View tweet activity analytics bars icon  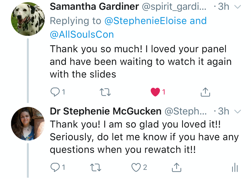point(235,168)
